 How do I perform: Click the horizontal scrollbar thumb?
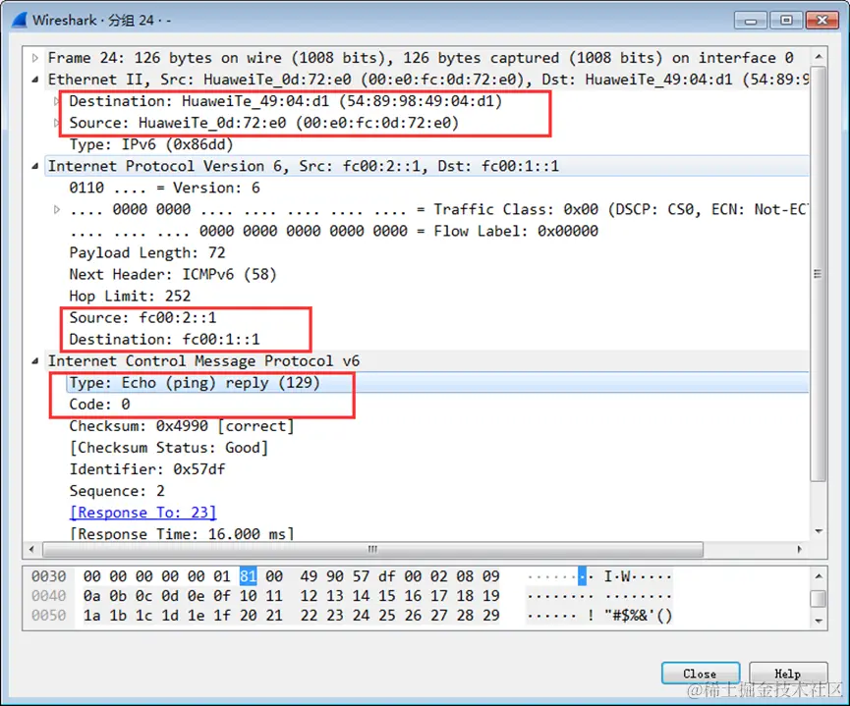[x=373, y=550]
